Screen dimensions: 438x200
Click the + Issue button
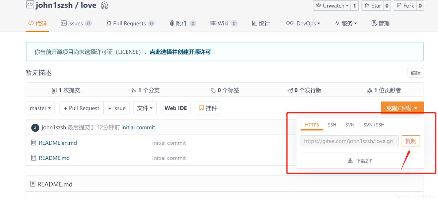coord(117,108)
